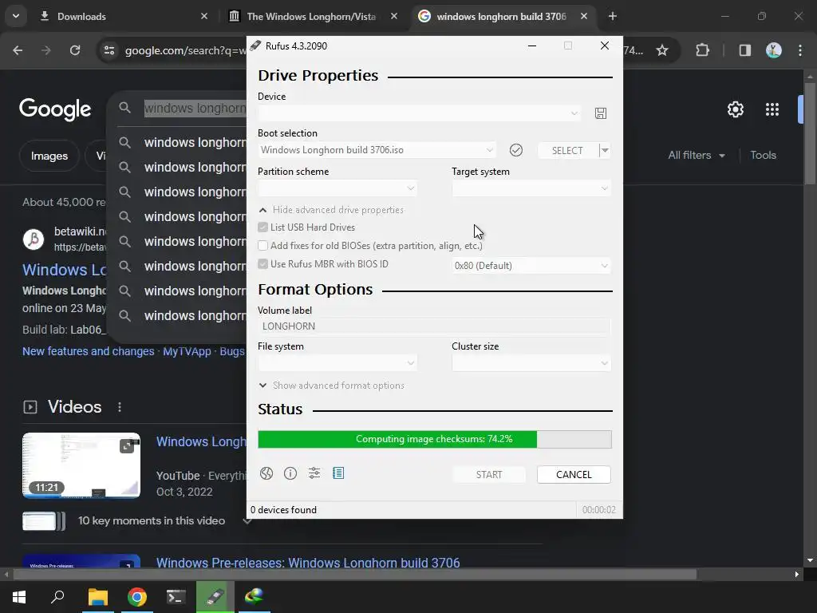The height and width of the screenshot is (613, 817).
Task: Click the save device image icon in Rufus
Action: (600, 113)
